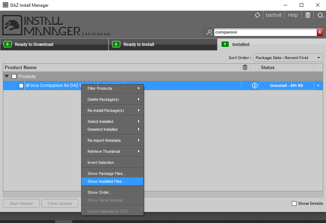Screen dimensions: 326x223
Task: Open Delete Package(s) submenu
Action: pos(112,99)
